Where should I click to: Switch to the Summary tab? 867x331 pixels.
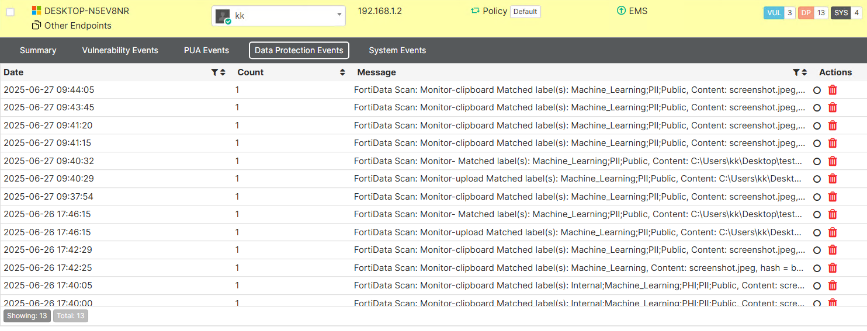(x=38, y=50)
